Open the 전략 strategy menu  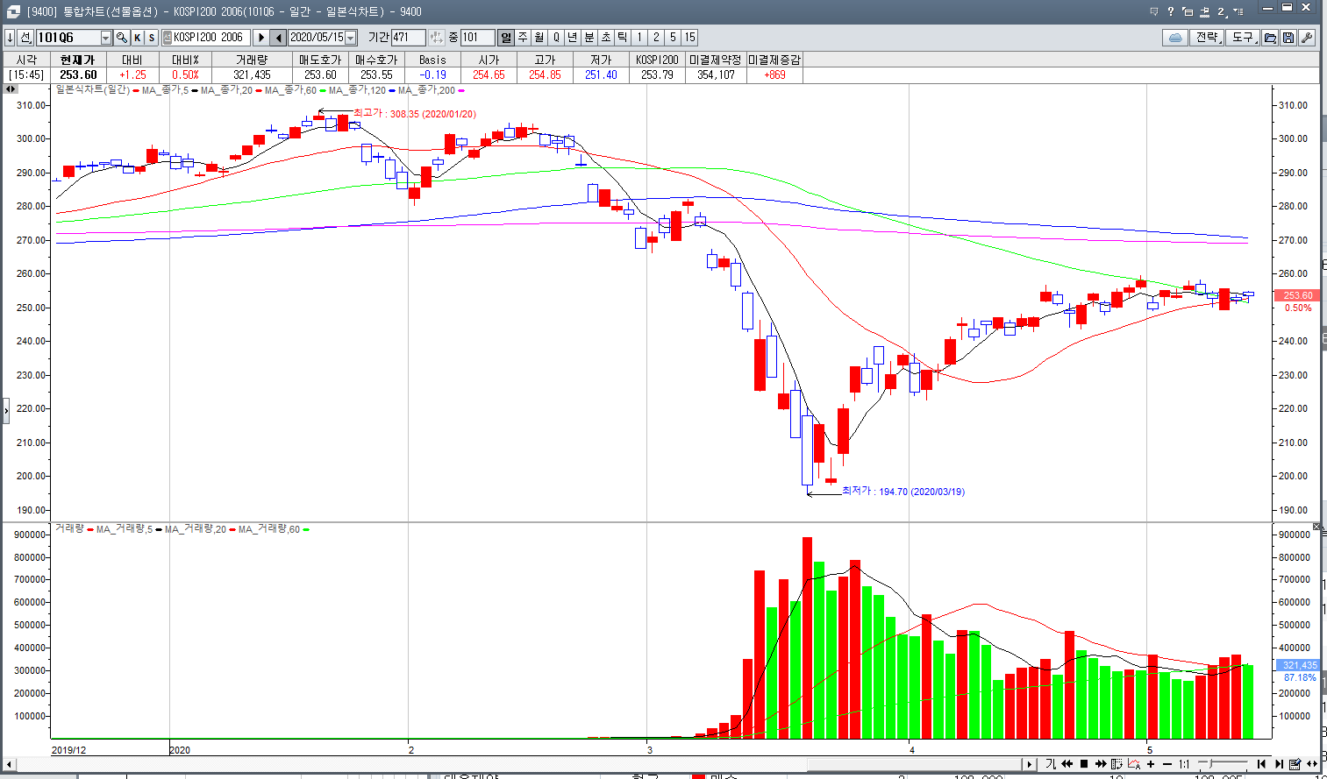1207,38
